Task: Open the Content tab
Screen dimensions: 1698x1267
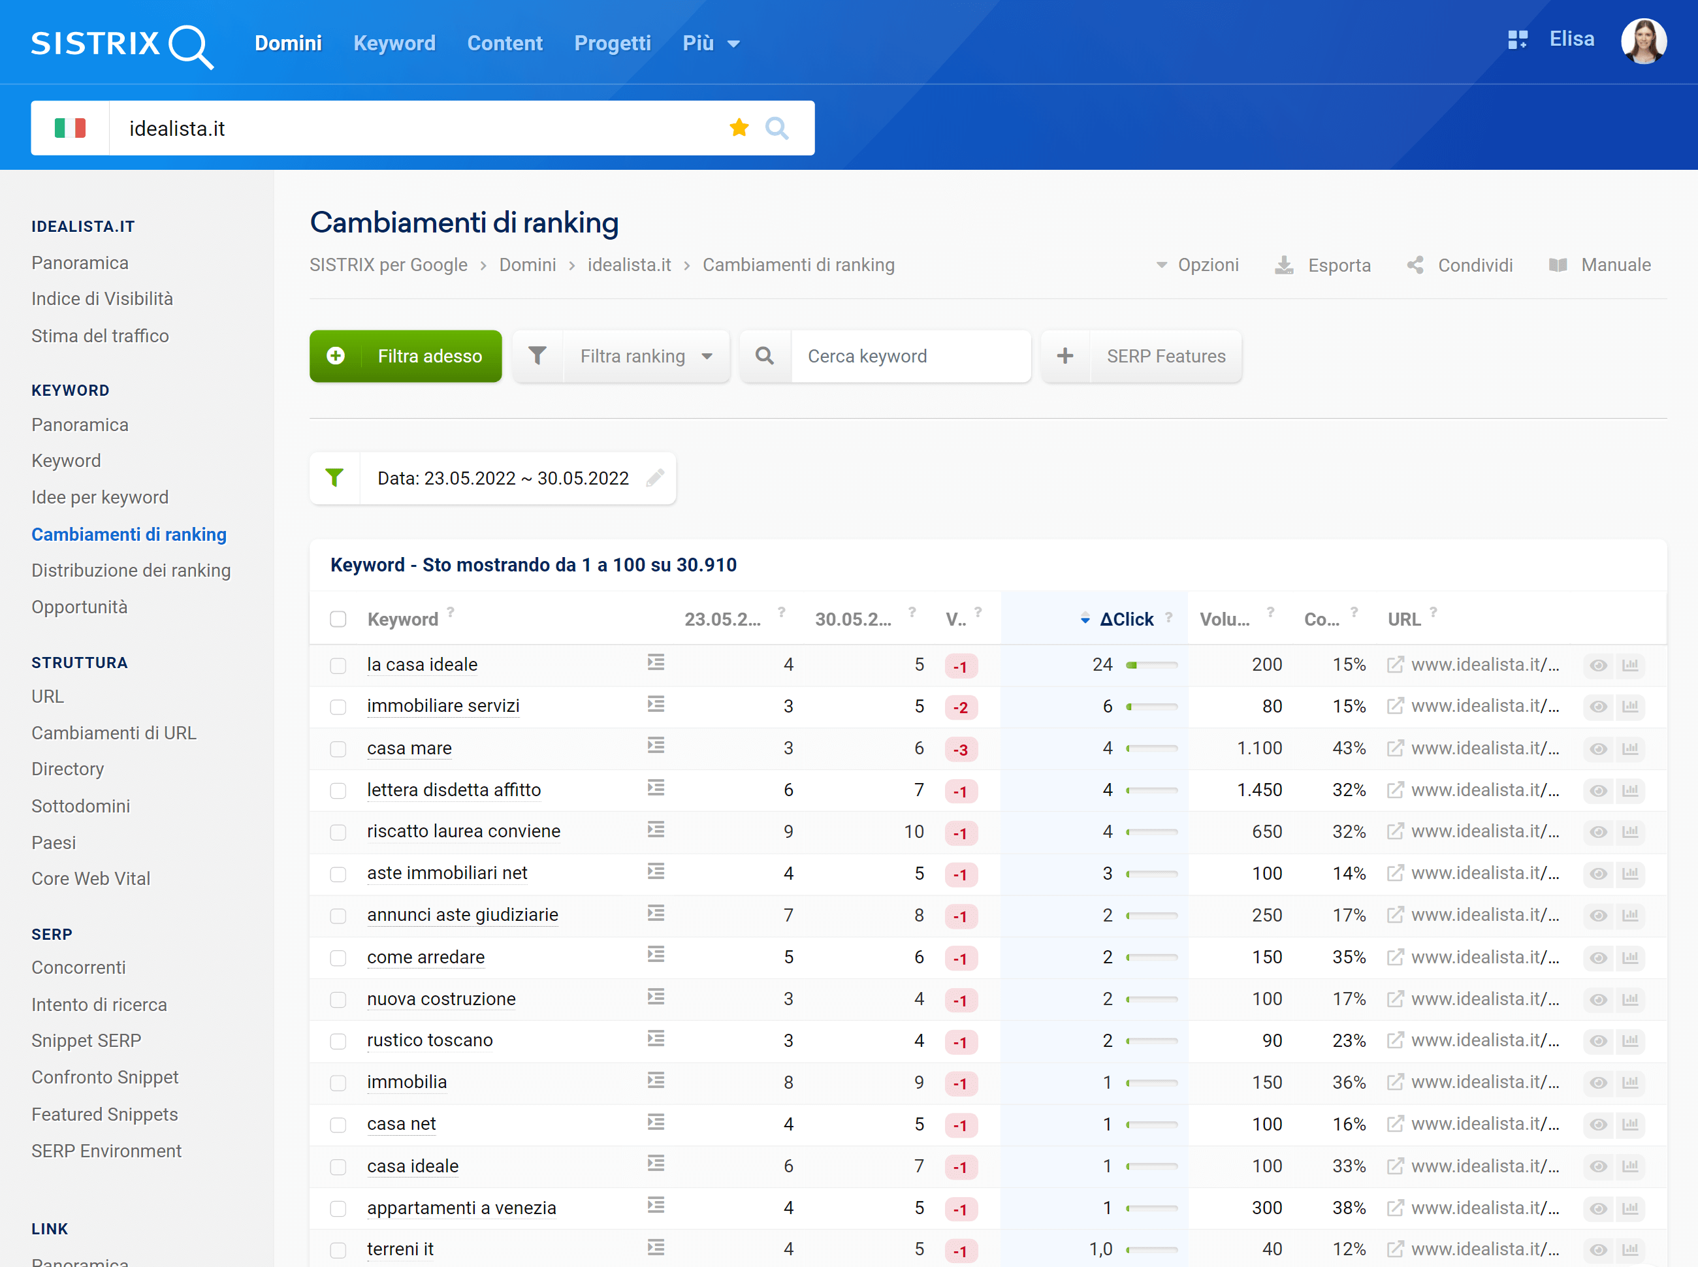Action: pos(505,44)
